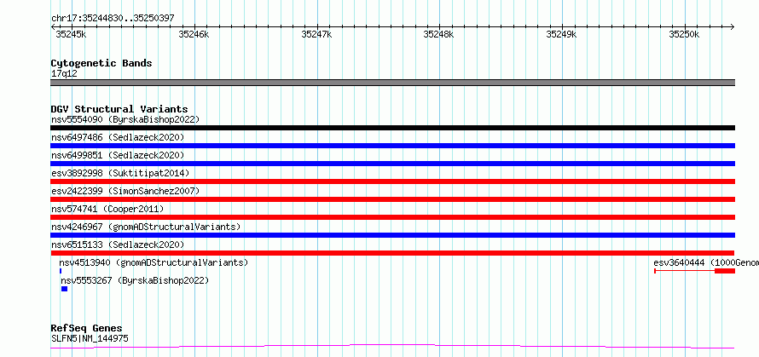Open variant nsv6499851 (Sedlazeck2020)

[x=118, y=155]
